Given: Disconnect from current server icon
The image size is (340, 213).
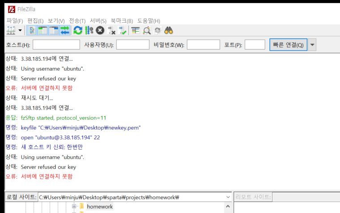Looking at the screenshot, I should pyautogui.click(x=111, y=30).
